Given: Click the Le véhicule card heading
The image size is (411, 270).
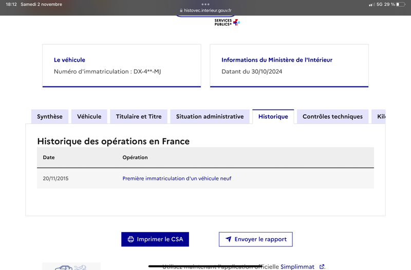Looking at the screenshot, I should 69,60.
